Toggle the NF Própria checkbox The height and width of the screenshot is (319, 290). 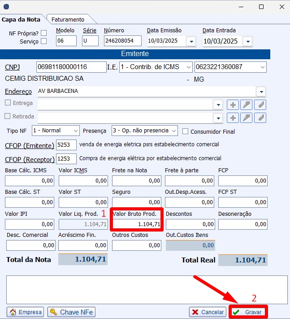pyautogui.click(x=43, y=33)
